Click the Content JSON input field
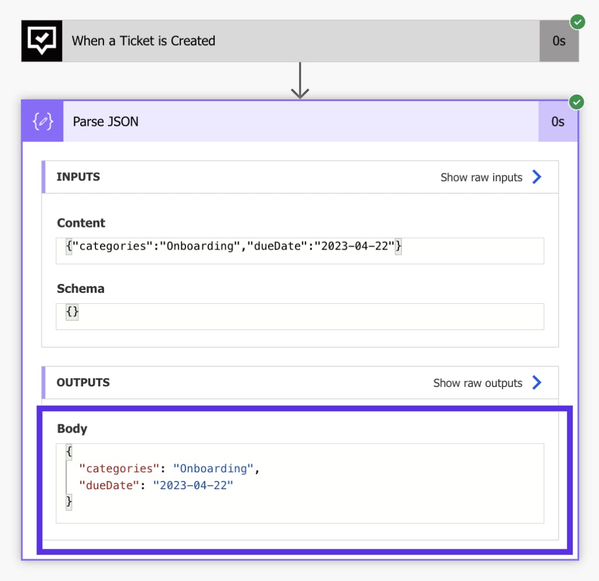Image resolution: width=599 pixels, height=581 pixels. pyautogui.click(x=299, y=250)
